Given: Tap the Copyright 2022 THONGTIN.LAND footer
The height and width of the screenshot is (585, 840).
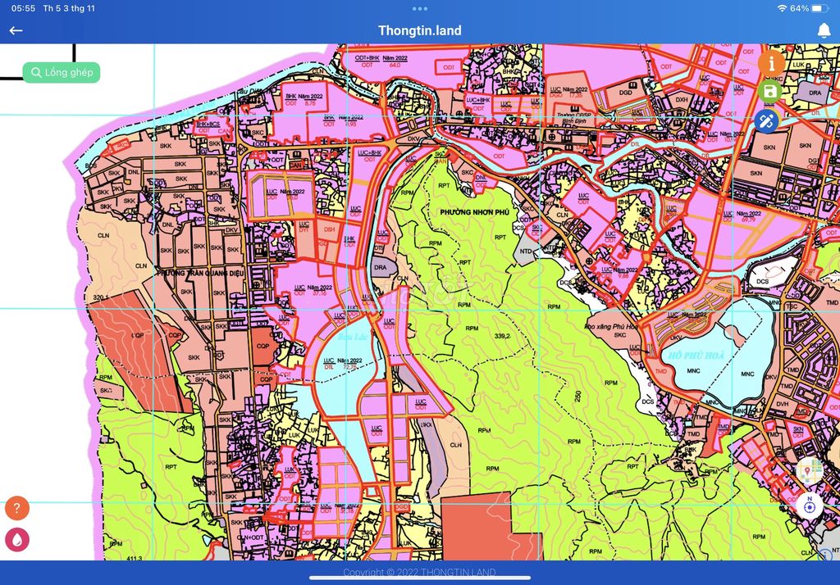Looking at the screenshot, I should [419, 572].
